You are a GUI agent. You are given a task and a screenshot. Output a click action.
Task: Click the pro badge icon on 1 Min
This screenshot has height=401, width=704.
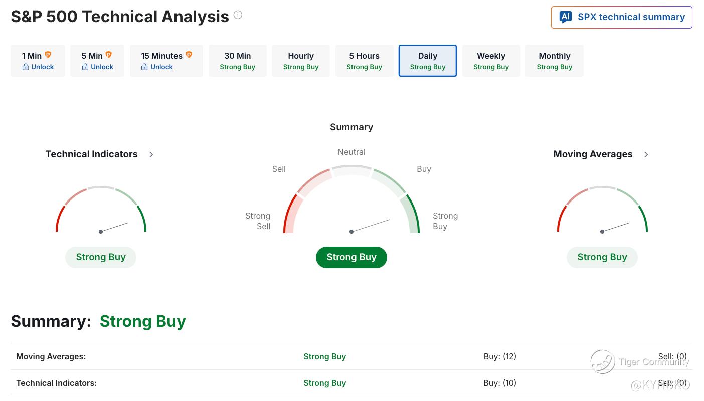tap(48, 55)
